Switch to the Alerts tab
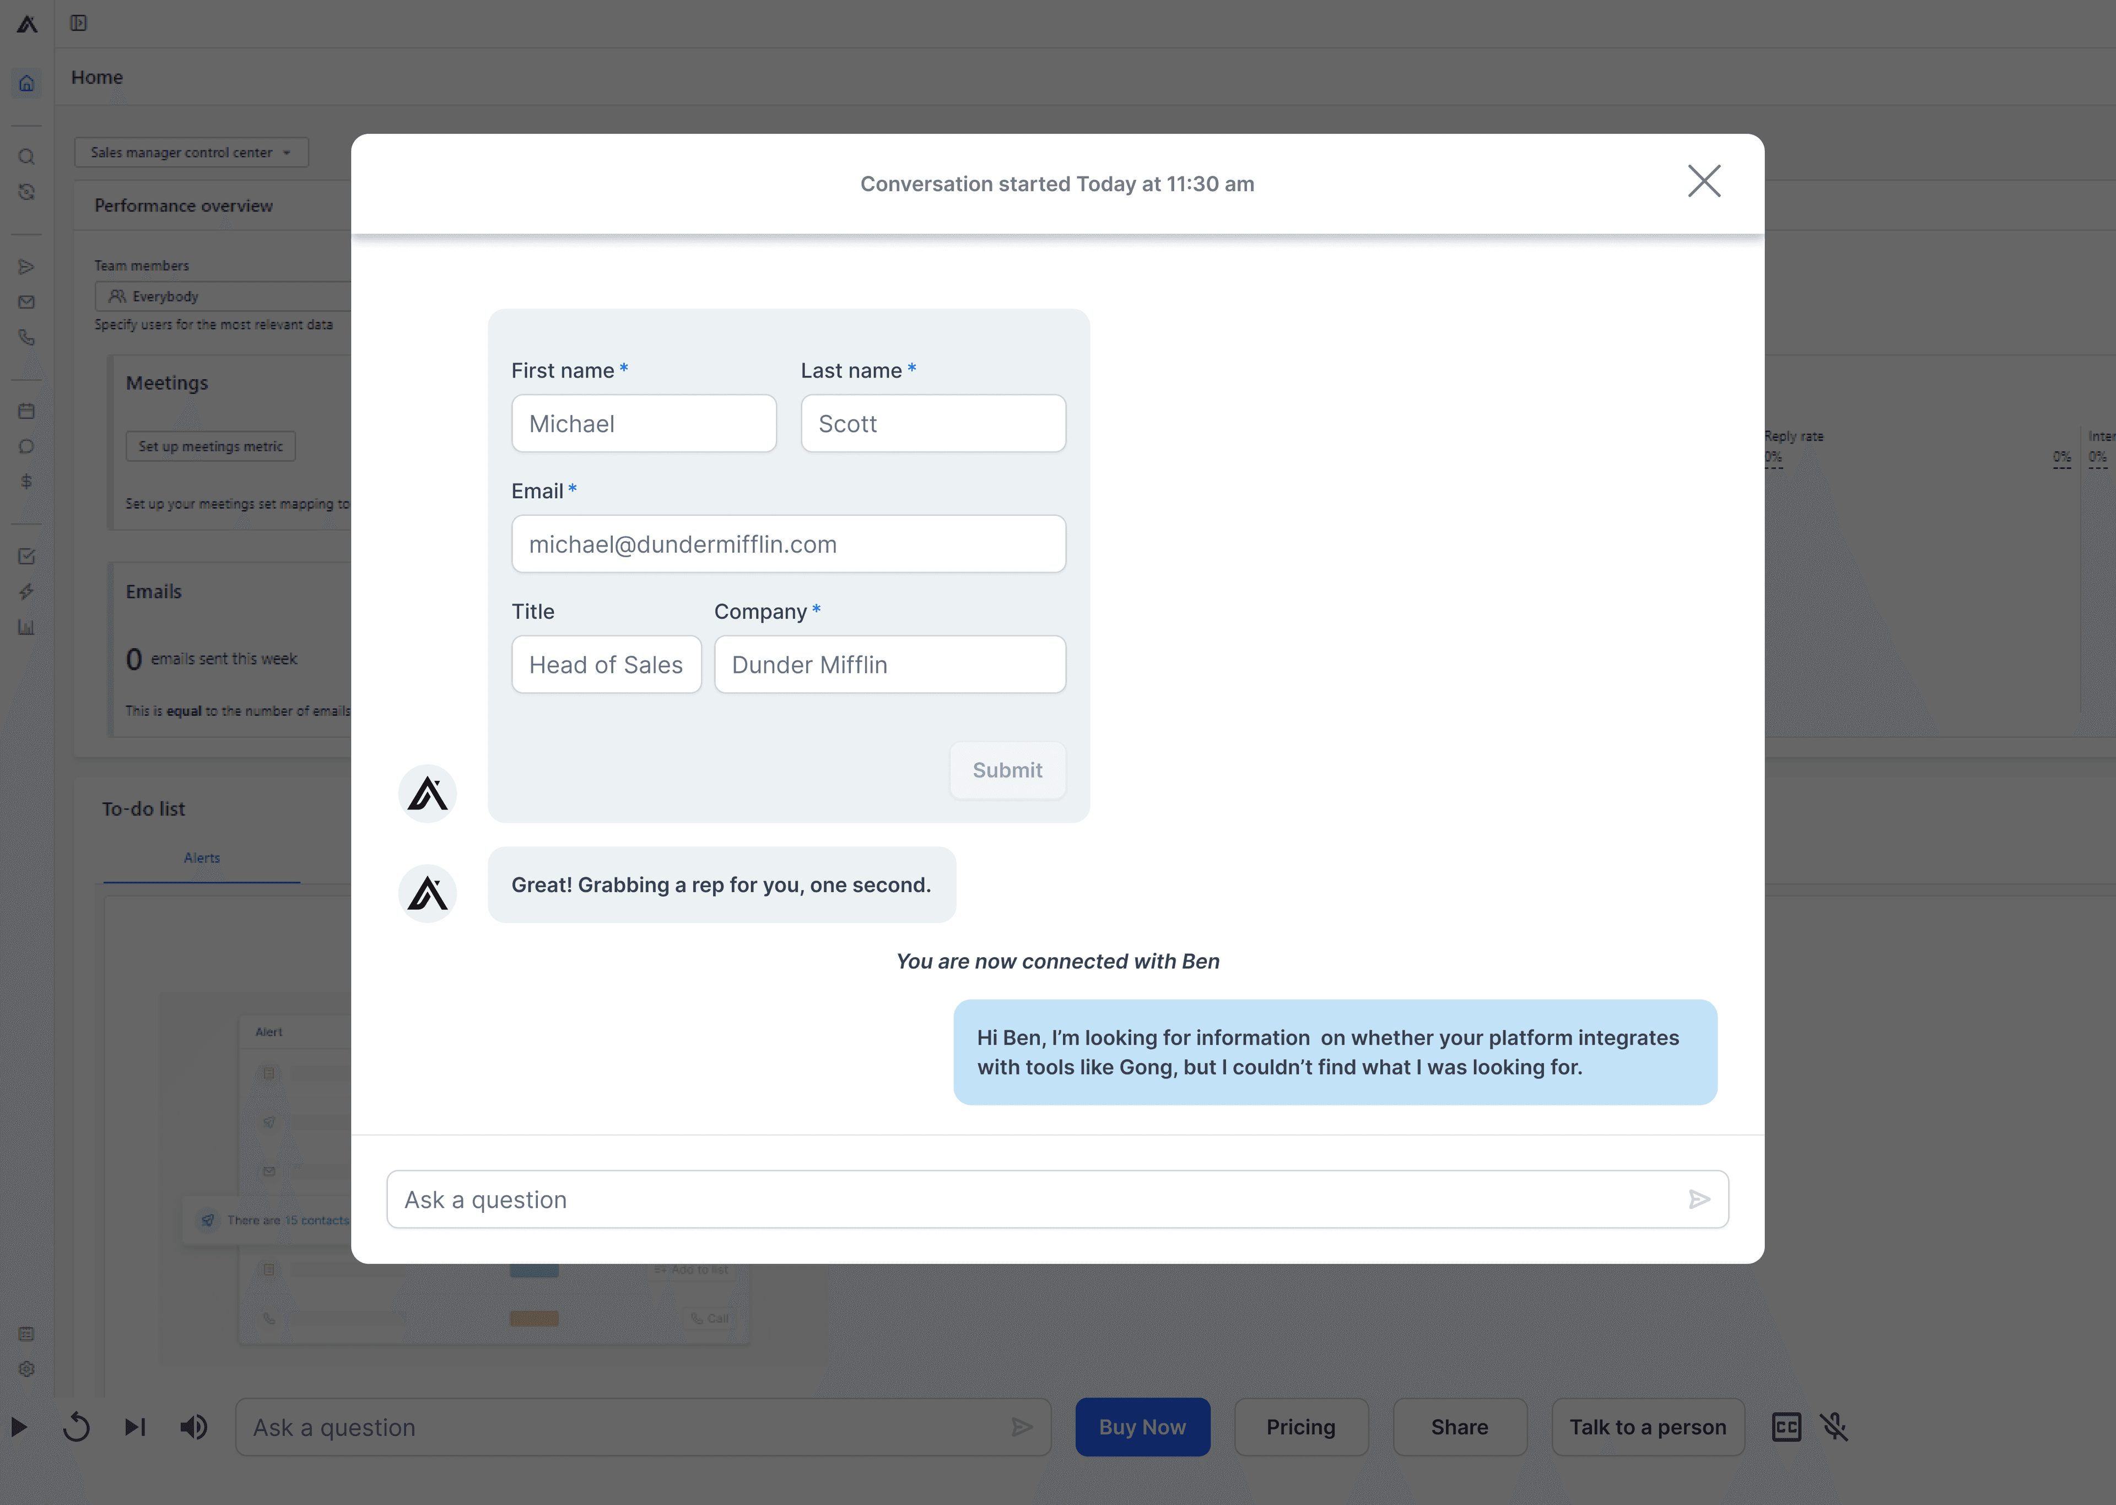2116x1505 pixels. (x=202, y=858)
